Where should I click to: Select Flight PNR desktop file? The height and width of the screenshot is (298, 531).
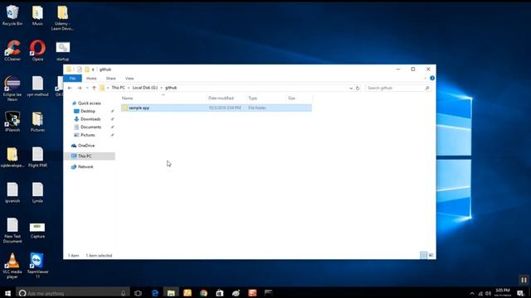pyautogui.click(x=37, y=157)
